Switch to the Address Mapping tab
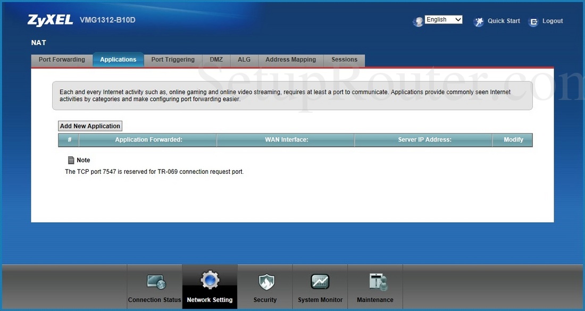This screenshot has height=311, width=585. (x=290, y=60)
